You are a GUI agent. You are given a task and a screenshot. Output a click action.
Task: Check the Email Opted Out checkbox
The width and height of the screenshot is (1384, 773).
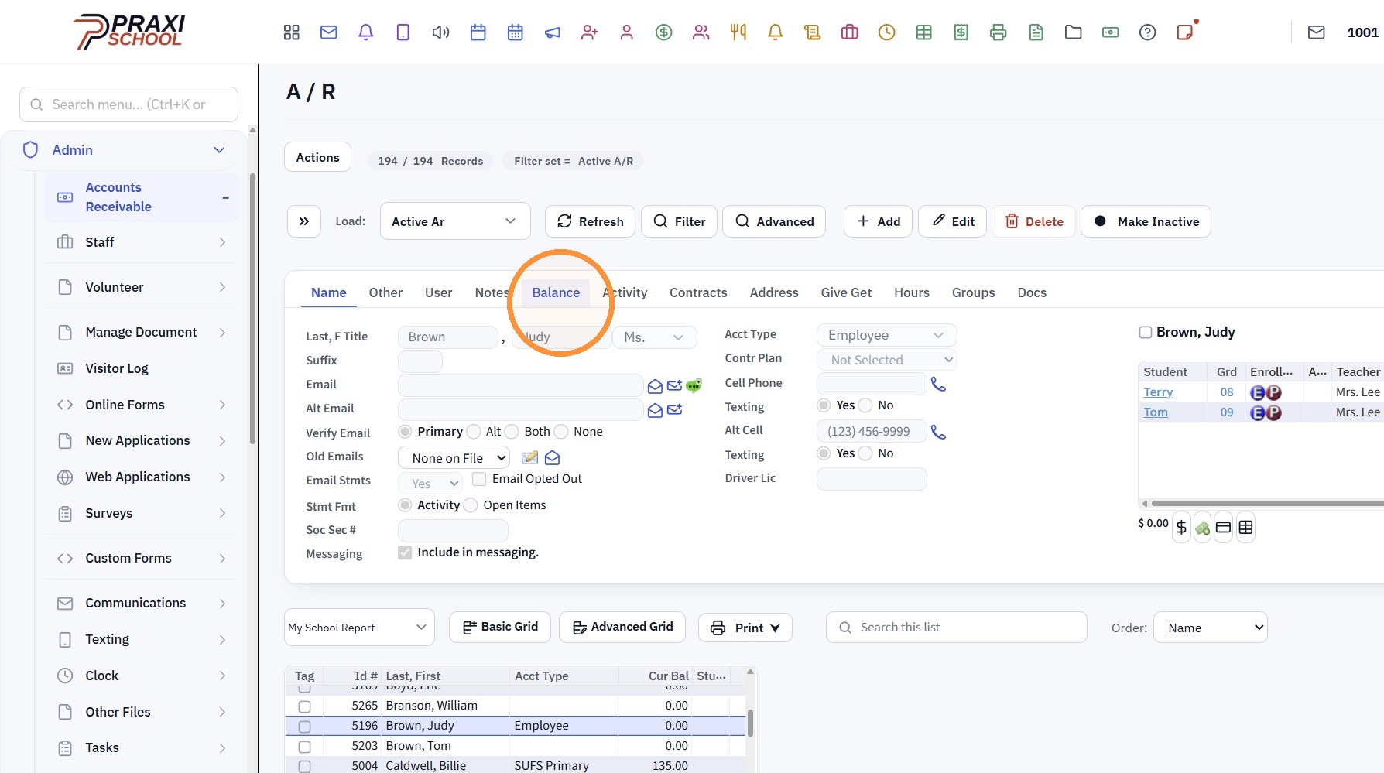(479, 479)
